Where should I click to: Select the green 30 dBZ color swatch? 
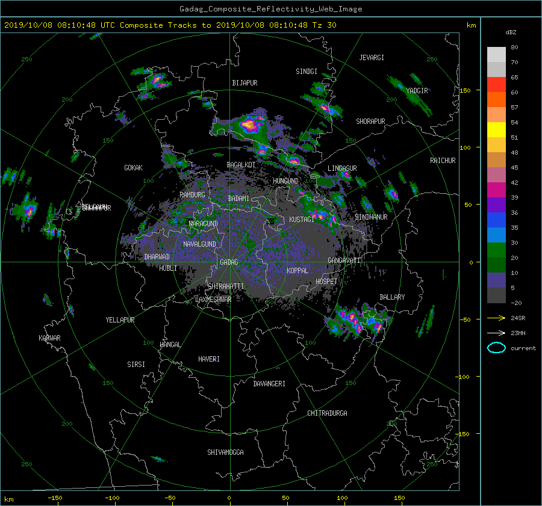(x=496, y=250)
